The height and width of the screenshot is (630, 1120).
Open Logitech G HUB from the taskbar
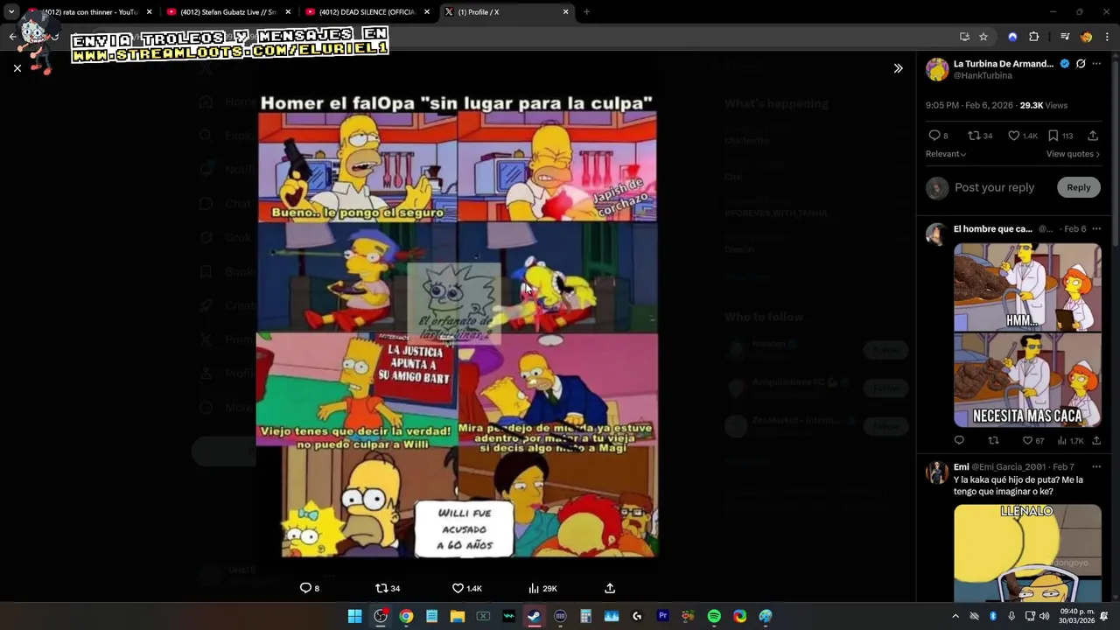637,616
